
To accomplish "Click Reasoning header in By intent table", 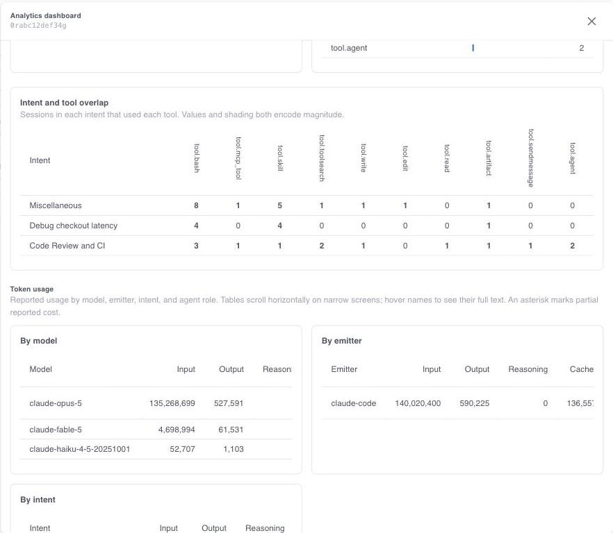I will click(x=265, y=528).
